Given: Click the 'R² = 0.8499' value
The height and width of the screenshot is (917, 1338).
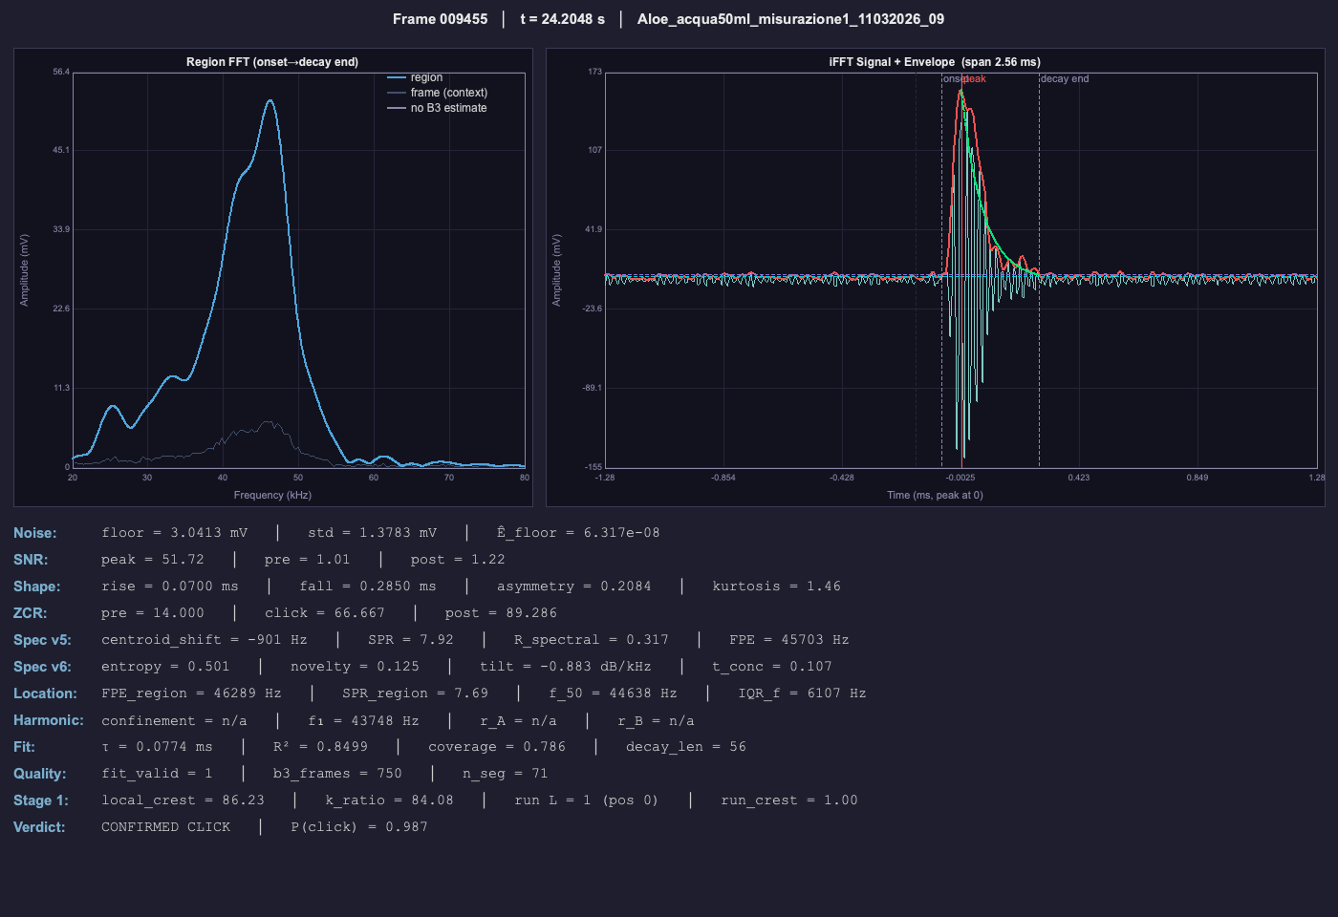Looking at the screenshot, I should (320, 747).
